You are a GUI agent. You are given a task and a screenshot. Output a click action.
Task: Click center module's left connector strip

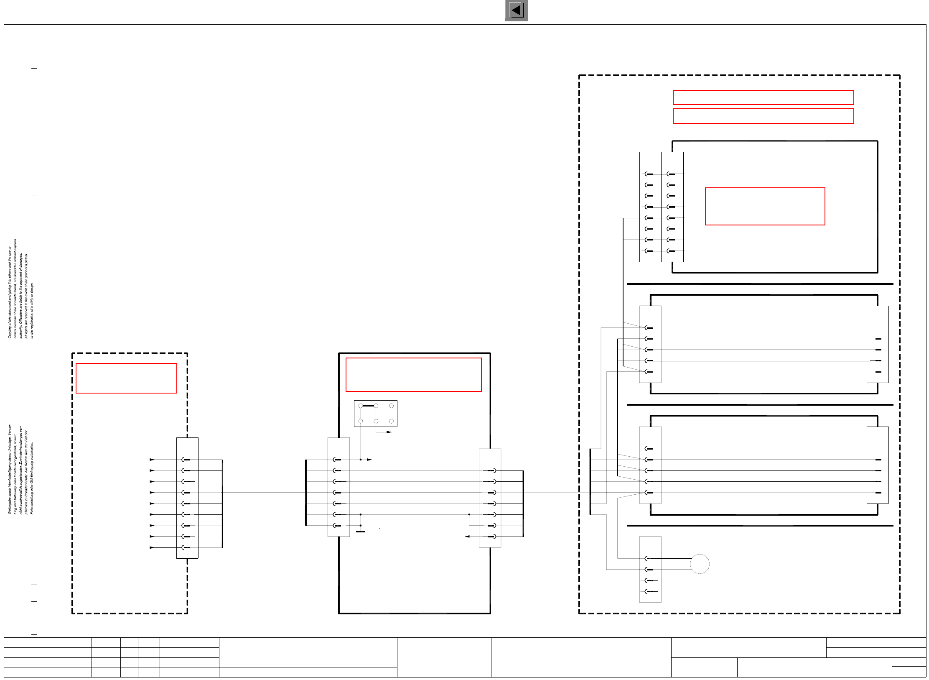click(338, 487)
